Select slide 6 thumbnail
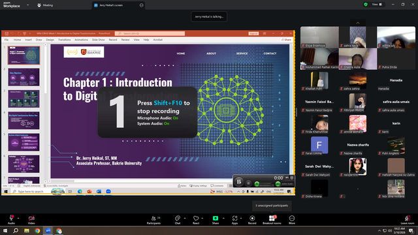This screenshot has height=235, width=418. point(24,164)
